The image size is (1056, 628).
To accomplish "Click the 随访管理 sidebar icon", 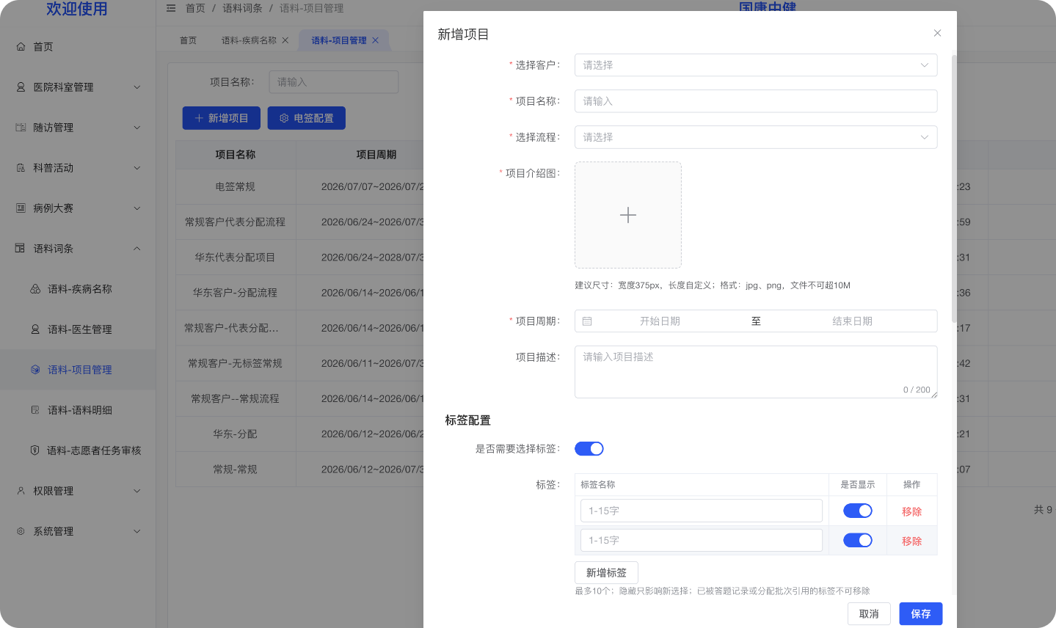I will 21,127.
